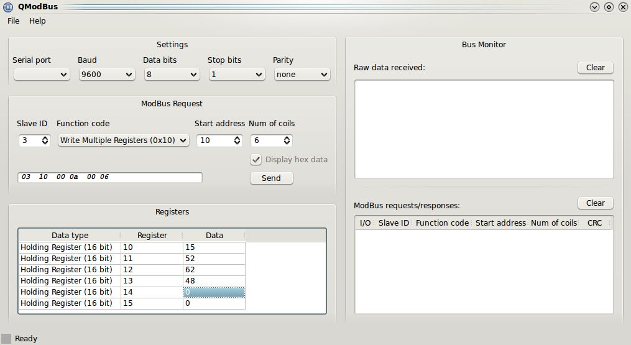Click the Slave ID column header in Bus Monitor
Image resolution: width=631 pixels, height=345 pixels.
tap(394, 223)
